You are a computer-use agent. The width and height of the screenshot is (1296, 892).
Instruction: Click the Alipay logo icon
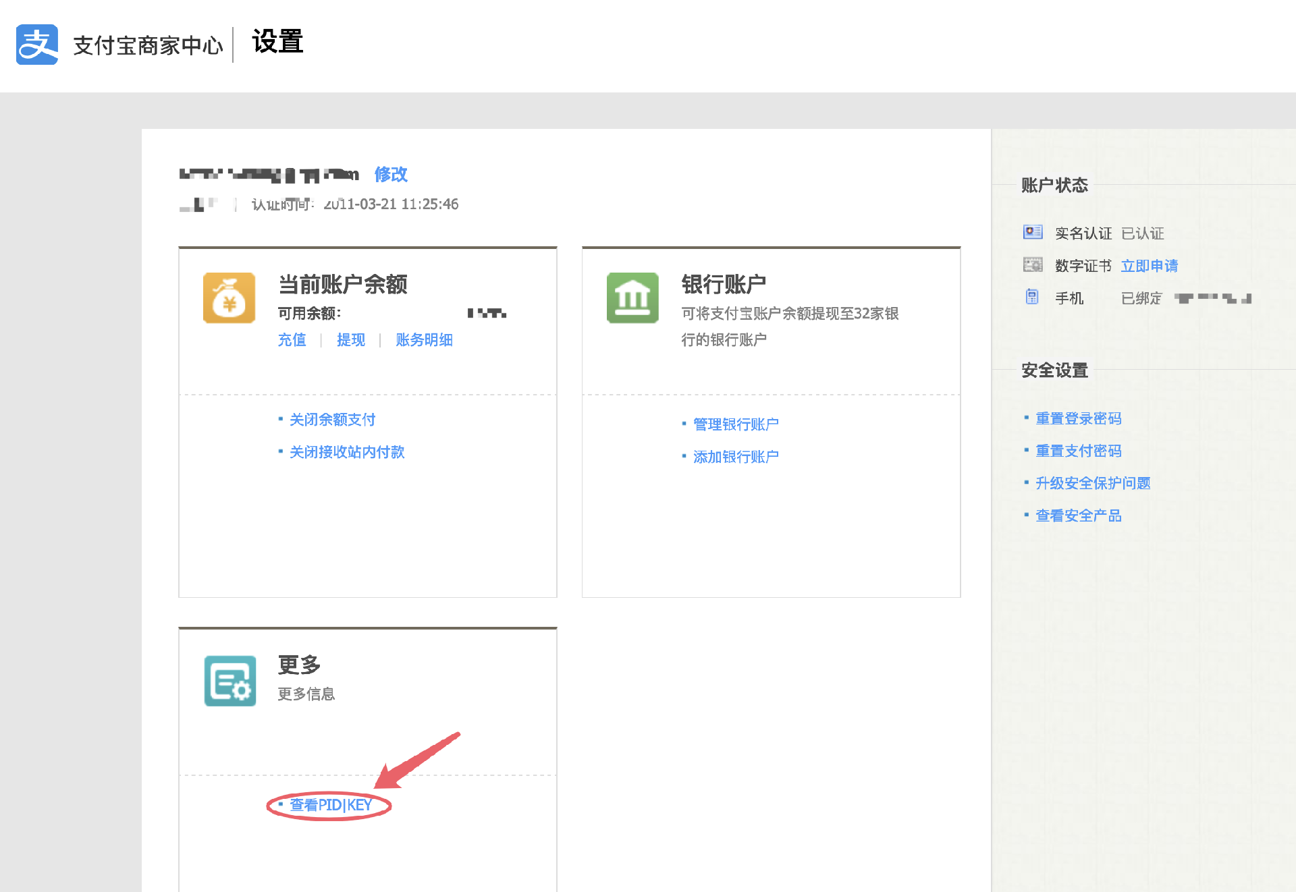pos(37,45)
